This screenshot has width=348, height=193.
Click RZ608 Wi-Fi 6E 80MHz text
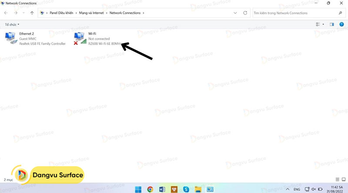pyautogui.click(x=105, y=44)
